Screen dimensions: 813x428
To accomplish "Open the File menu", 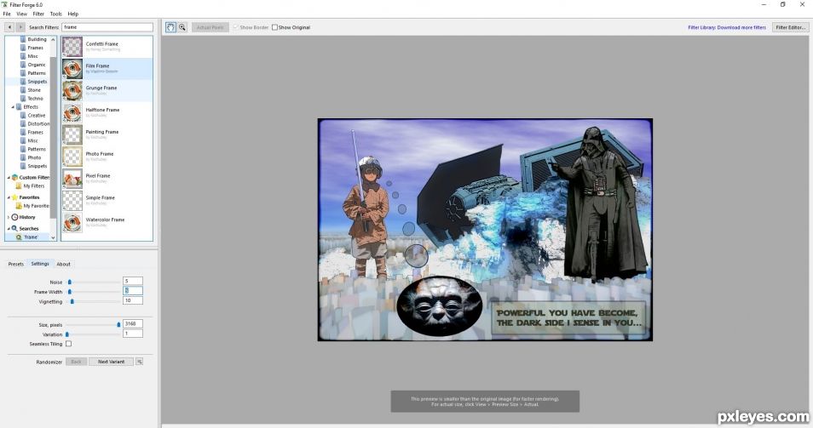I will click(7, 14).
